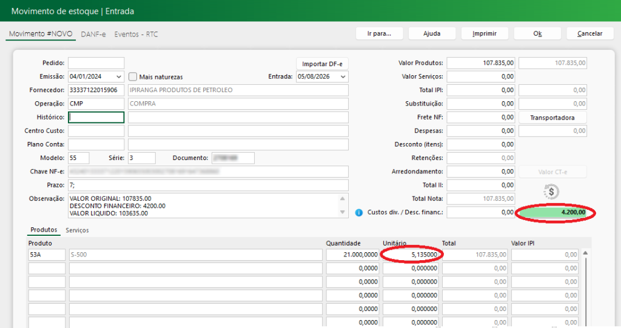The image size is (621, 328).
Task: Open the Eventos - RTC tab
Action: pos(136,35)
